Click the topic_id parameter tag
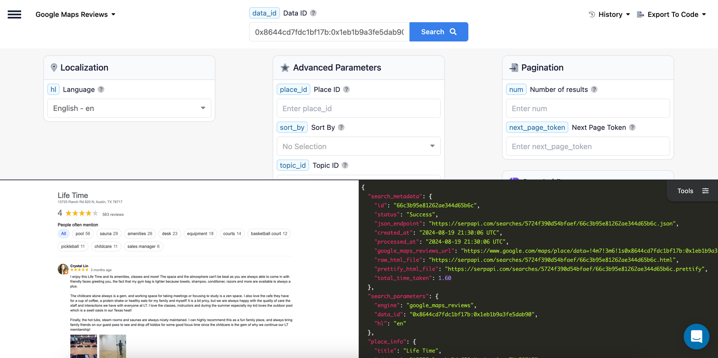Viewport: 718px width, 358px height. tap(293, 165)
